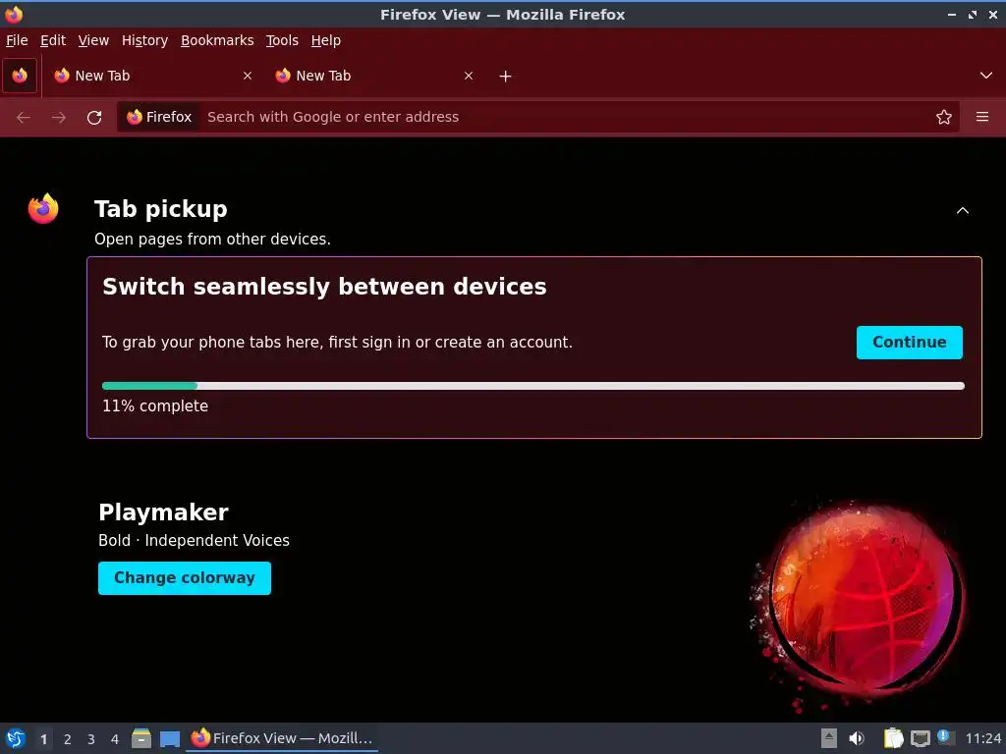Click the 11:24 clock in taskbar
This screenshot has height=754, width=1006.
(x=983, y=739)
